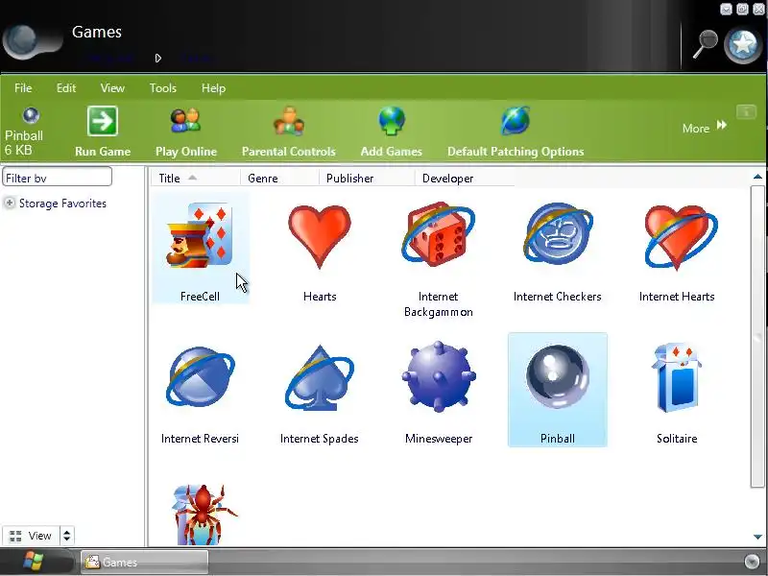The height and width of the screenshot is (576, 768).
Task: Sort by Title column header
Action: tap(195, 179)
